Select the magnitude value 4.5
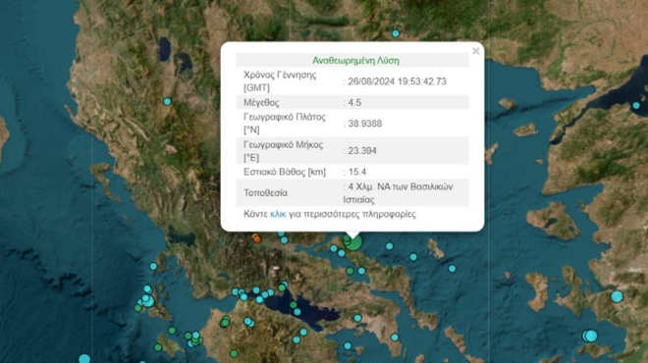 click(x=354, y=102)
